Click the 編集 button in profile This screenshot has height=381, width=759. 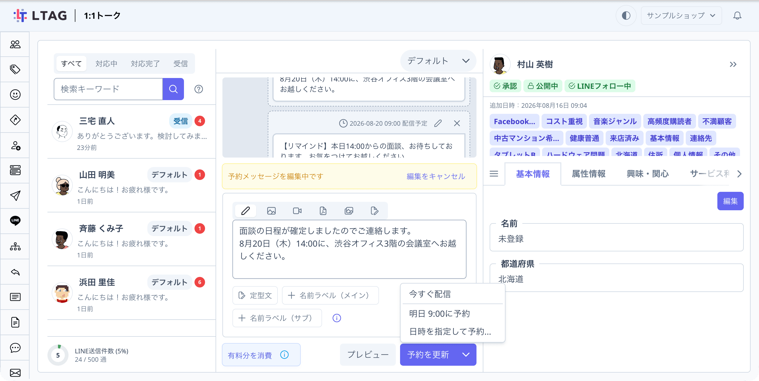(x=730, y=201)
